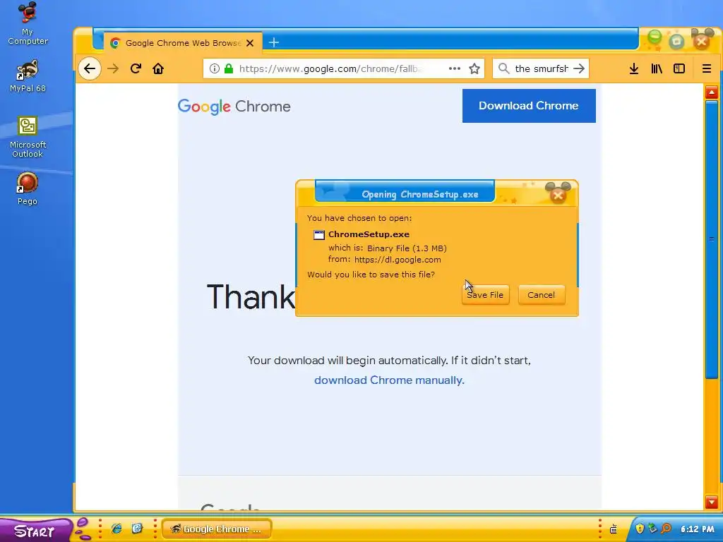Click Cancel in the download dialog
Screen dimensions: 723x542
click(x=542, y=295)
